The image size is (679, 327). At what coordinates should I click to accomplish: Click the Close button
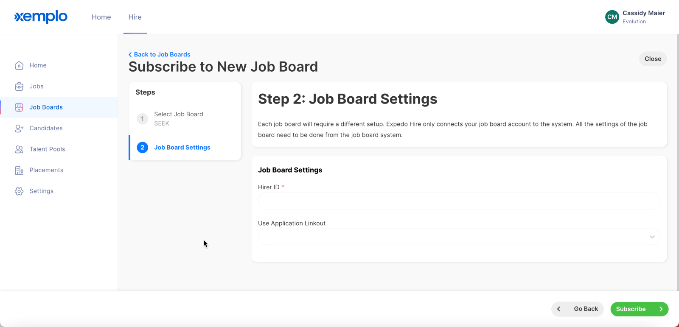[653, 59]
